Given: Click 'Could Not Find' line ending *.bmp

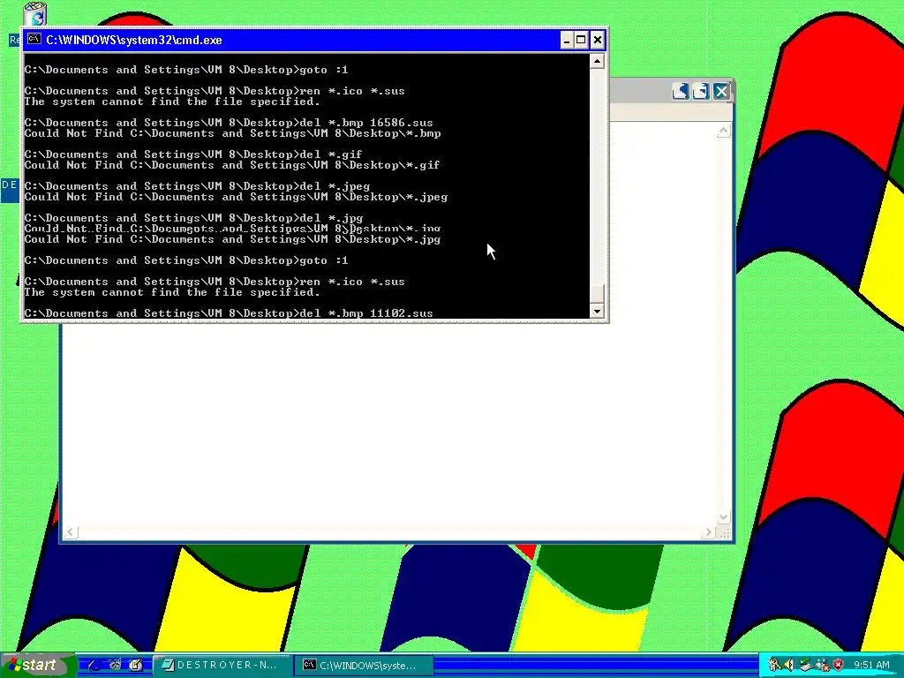Looking at the screenshot, I should (233, 133).
